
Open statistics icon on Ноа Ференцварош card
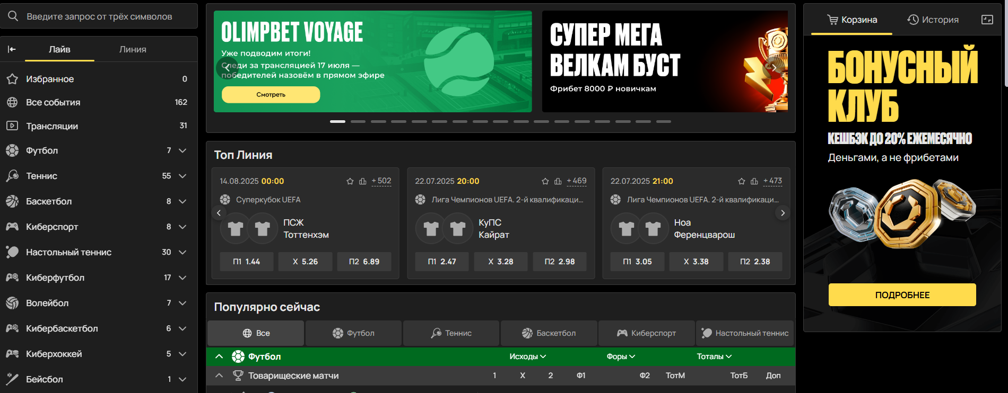[754, 181]
